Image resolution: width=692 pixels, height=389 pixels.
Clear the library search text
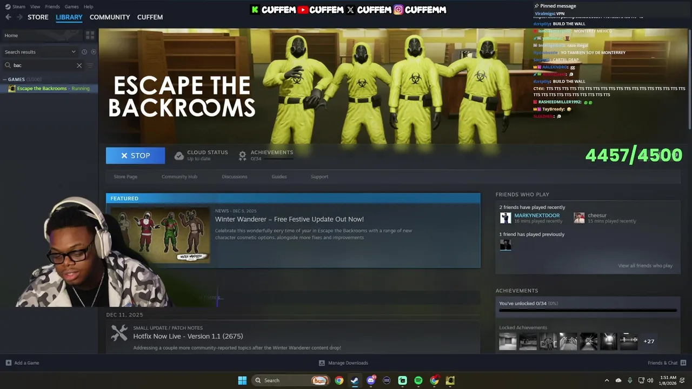[x=79, y=65]
